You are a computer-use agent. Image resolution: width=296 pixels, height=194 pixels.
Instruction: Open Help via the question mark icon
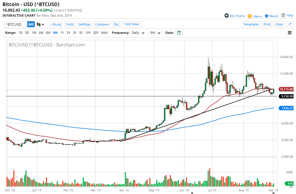pyautogui.click(x=283, y=15)
